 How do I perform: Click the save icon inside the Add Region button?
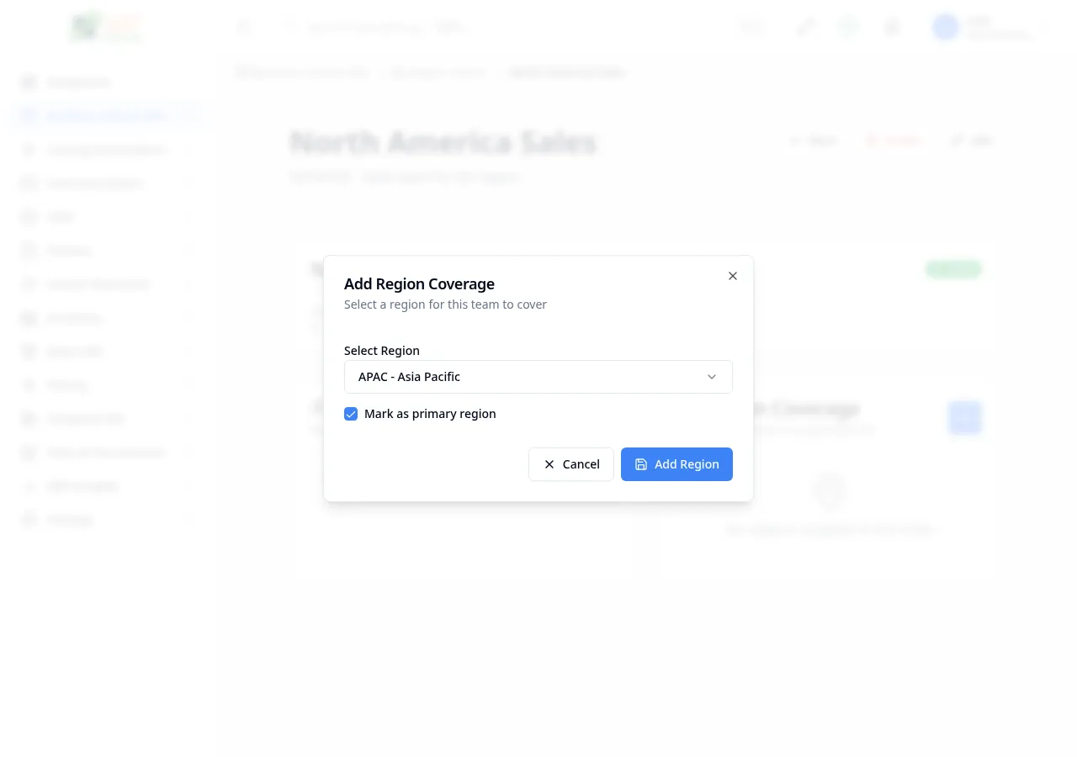(x=641, y=464)
